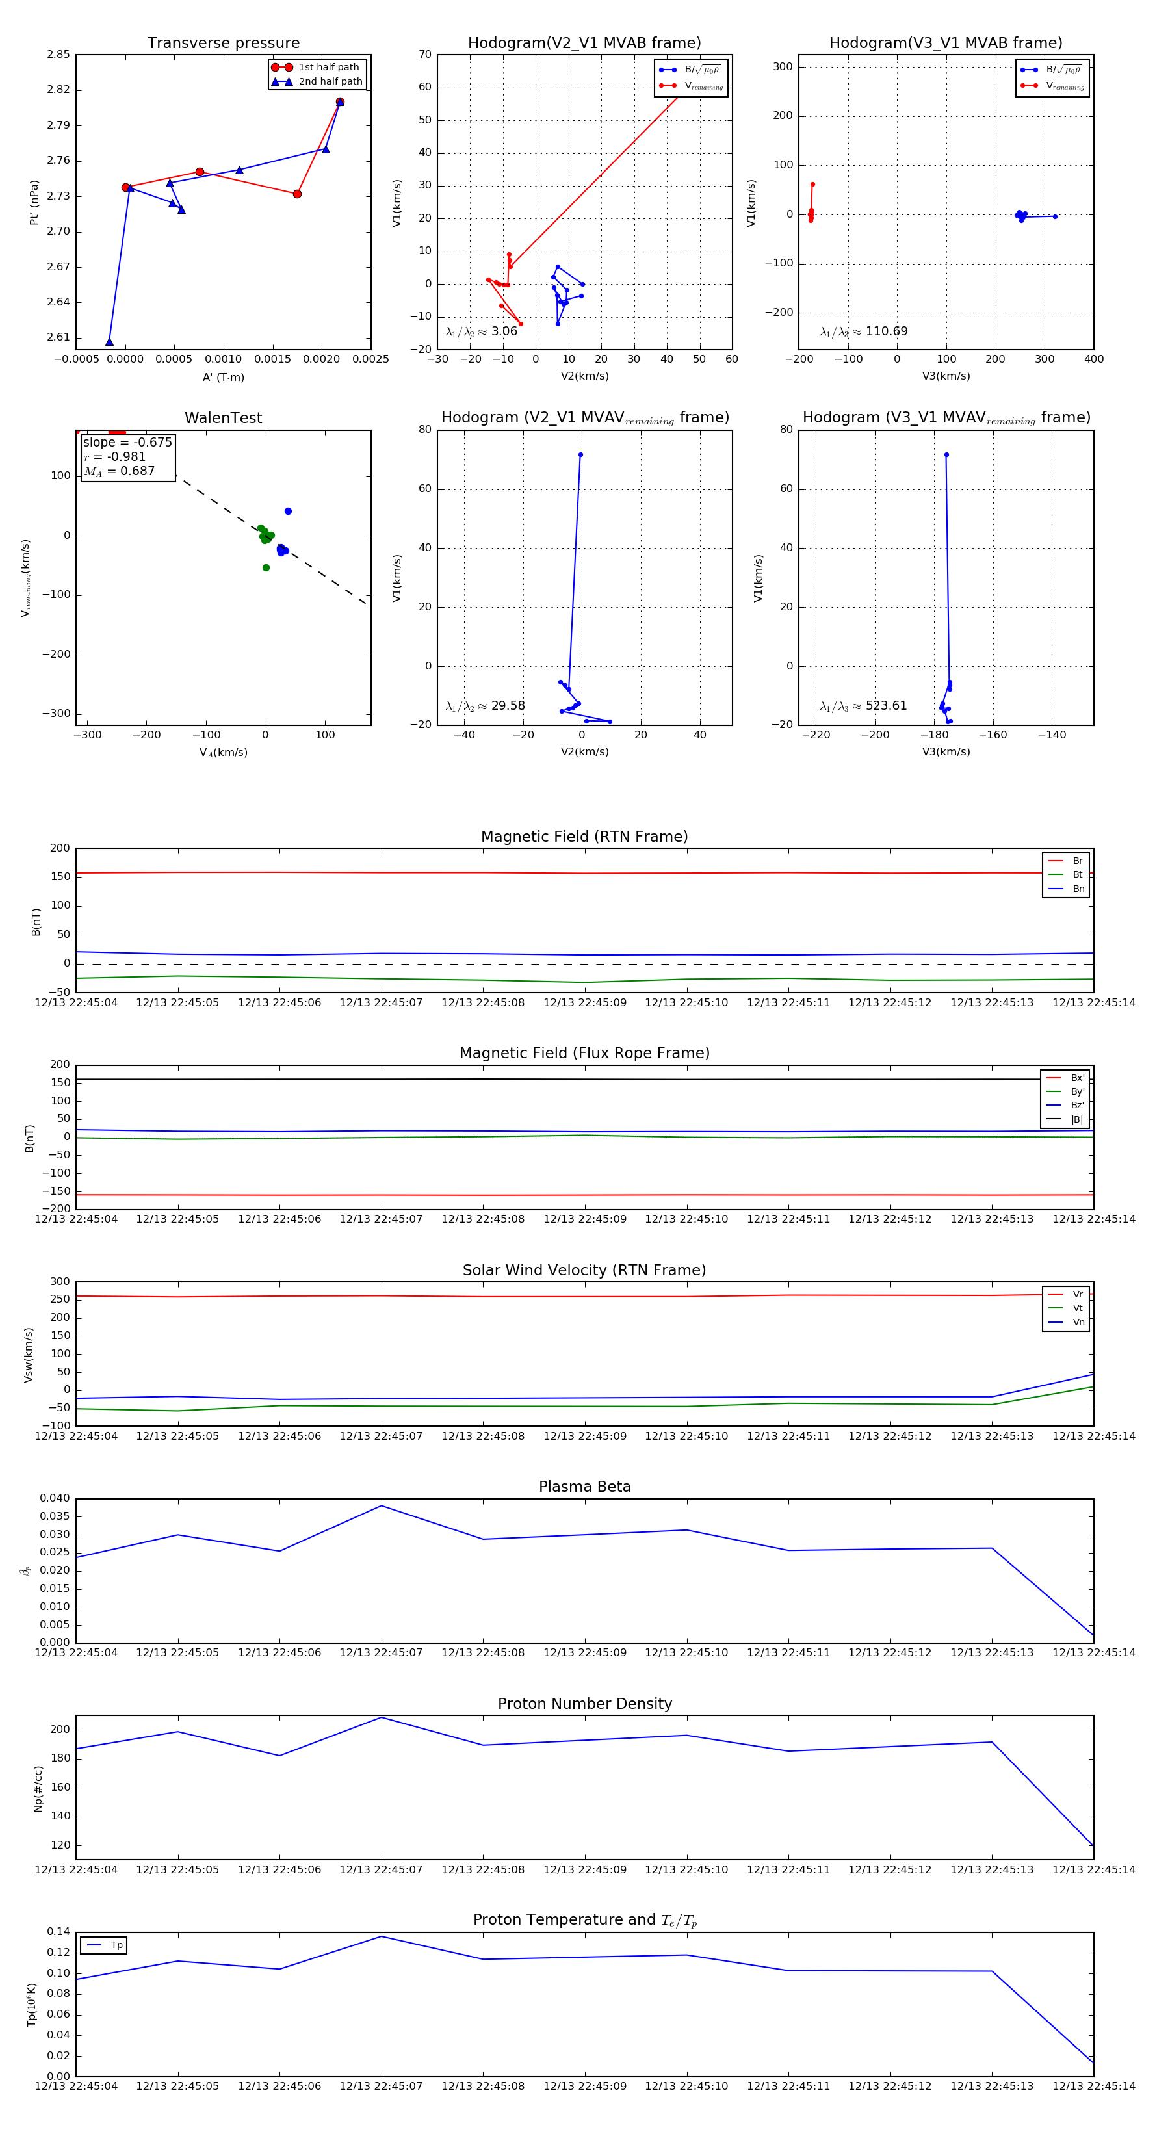Click the lowest green dot in WalenTest plot
Screen dimensions: 1170x2145
(266, 568)
